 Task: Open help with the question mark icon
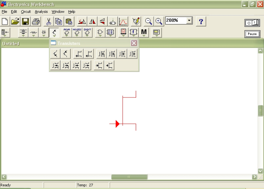[201, 22]
